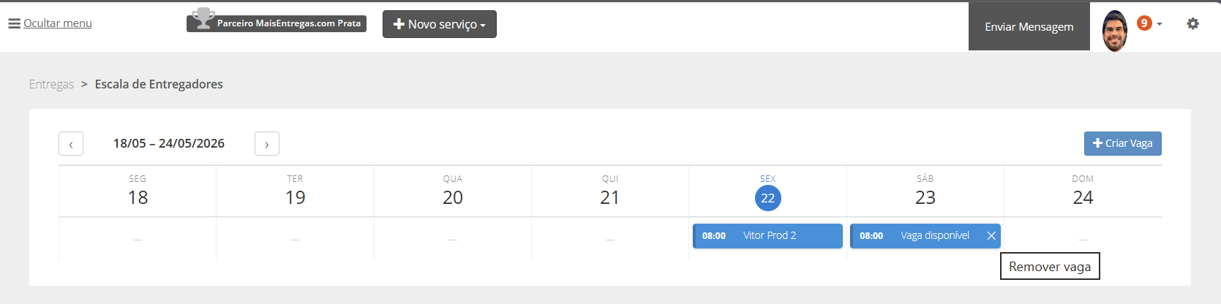Open the Vitor Prod 2 shift
The height and width of the screenshot is (304, 1221).
[767, 236]
